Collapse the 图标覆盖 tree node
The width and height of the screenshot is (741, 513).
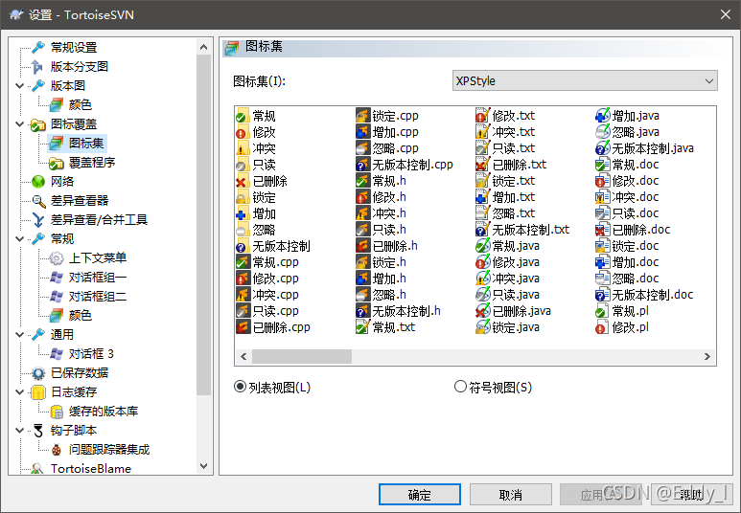coord(20,124)
